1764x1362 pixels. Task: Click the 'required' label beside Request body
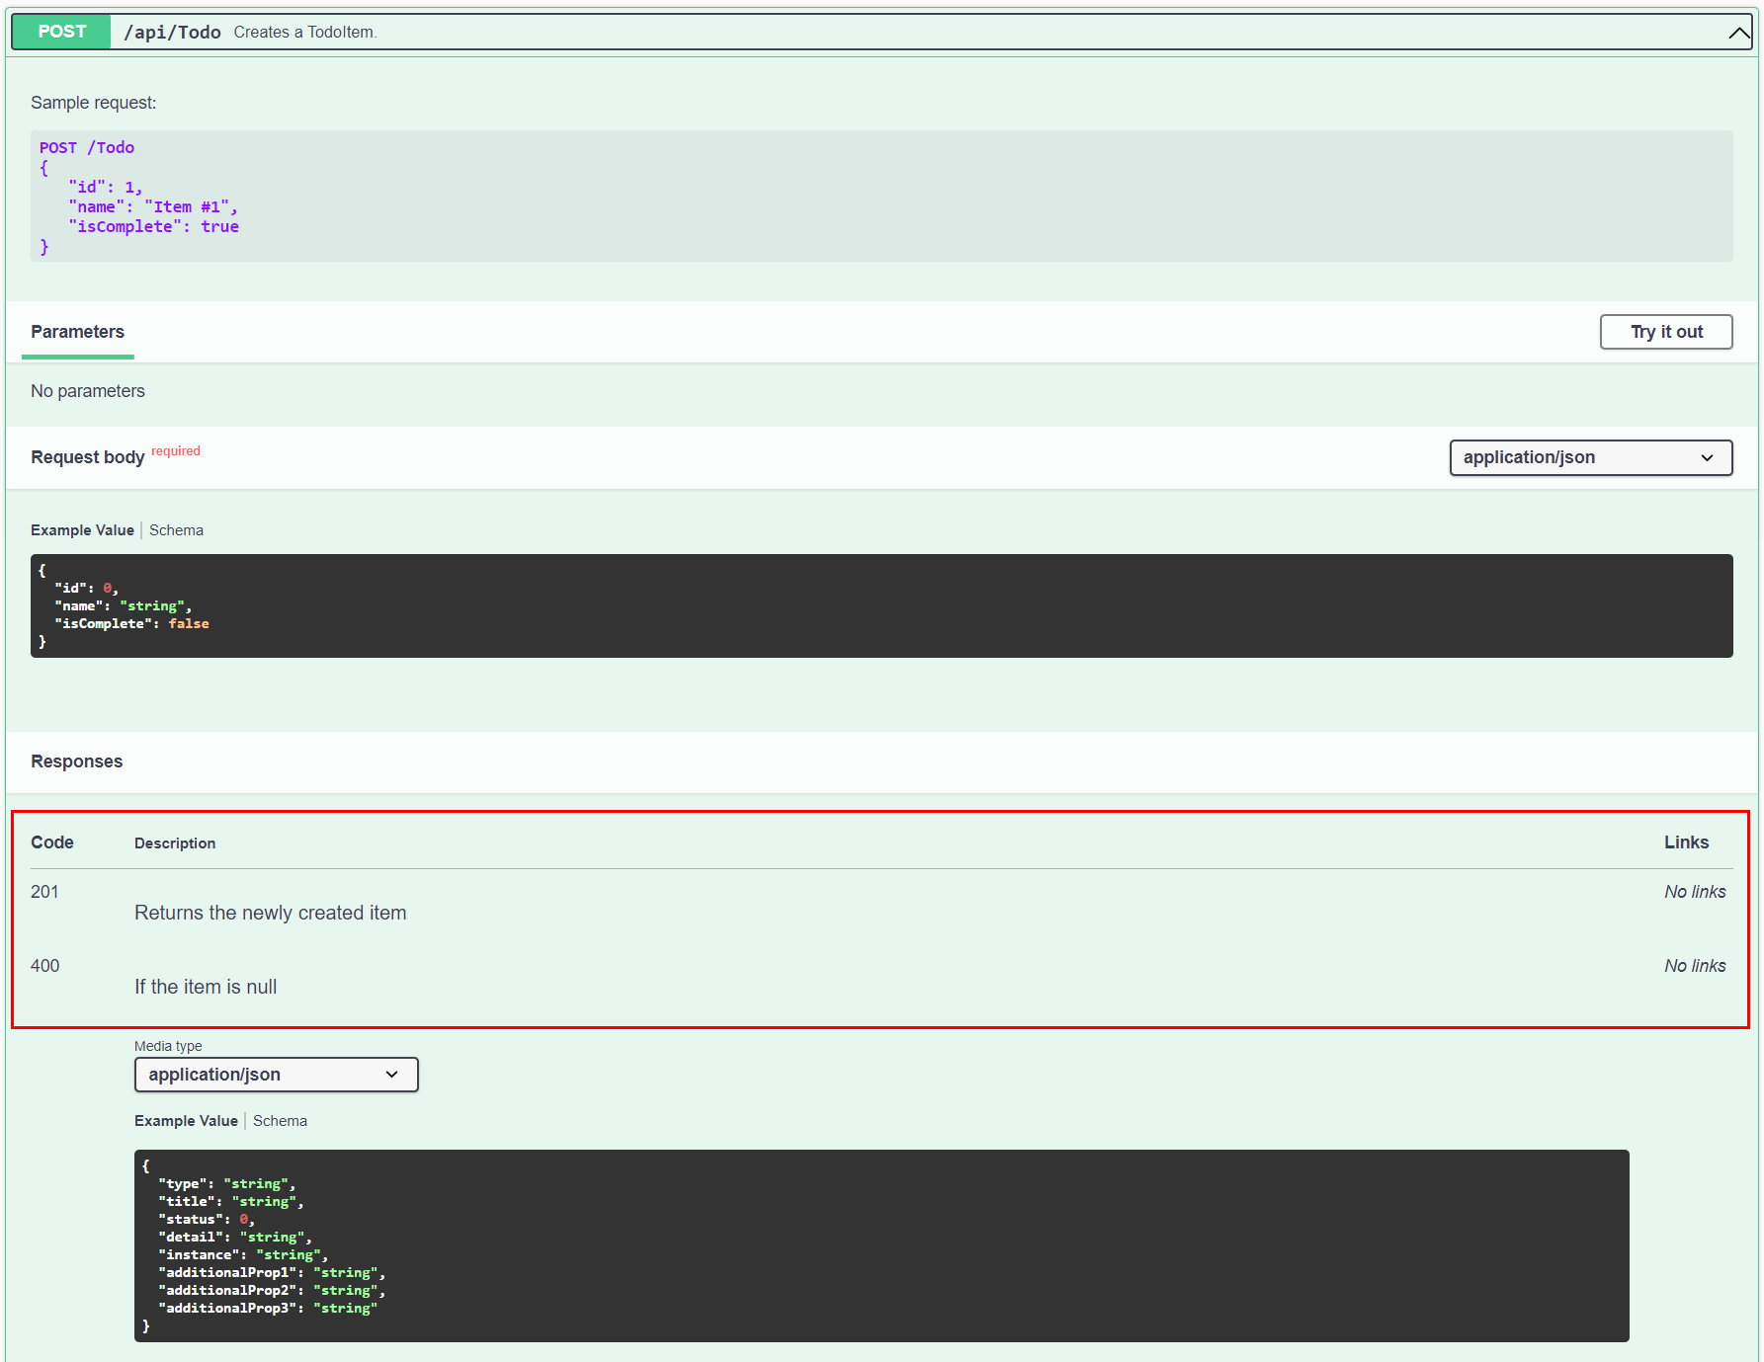pos(176,451)
